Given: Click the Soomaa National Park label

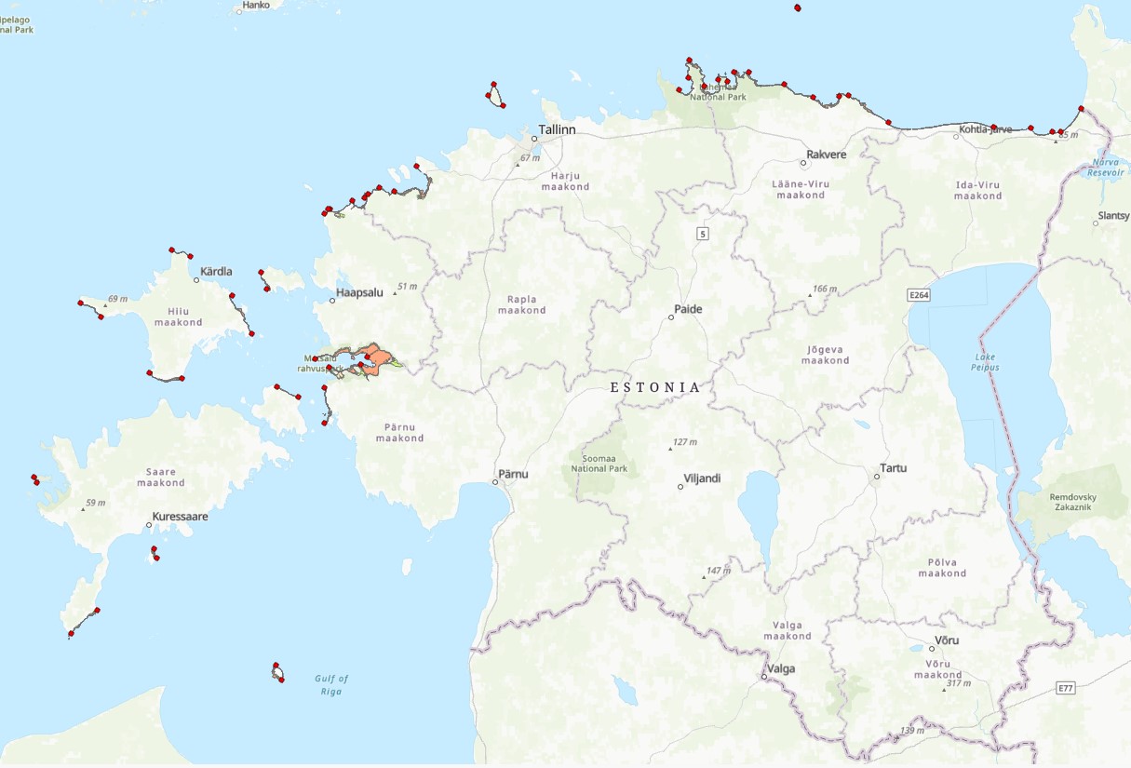Looking at the screenshot, I should click(599, 463).
